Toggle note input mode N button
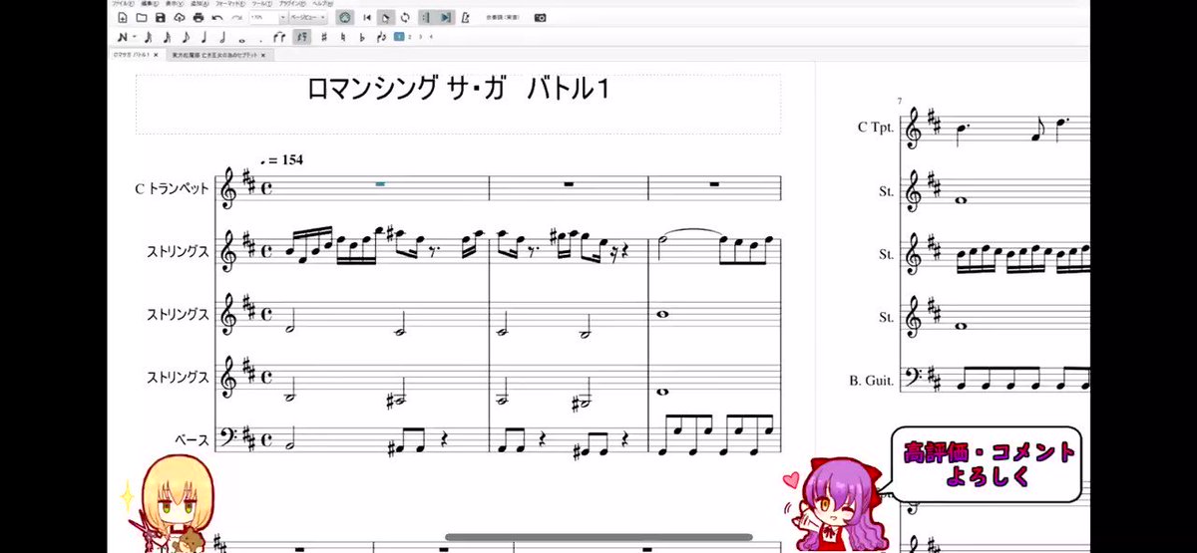Screen dimensions: 1197x553 click(x=123, y=37)
